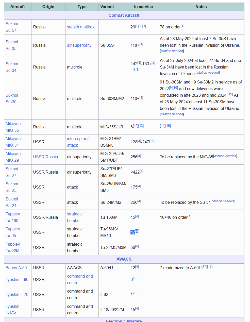Open the Sukhoi Su-57 aircraft link

12,27
